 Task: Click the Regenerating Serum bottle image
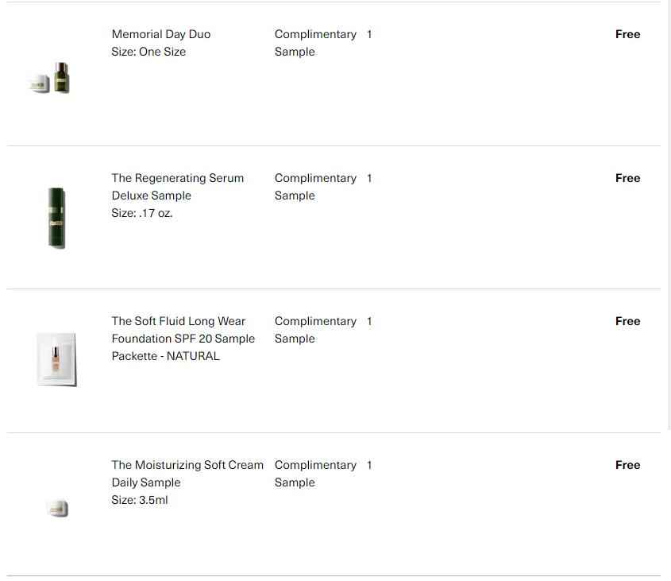(x=56, y=218)
